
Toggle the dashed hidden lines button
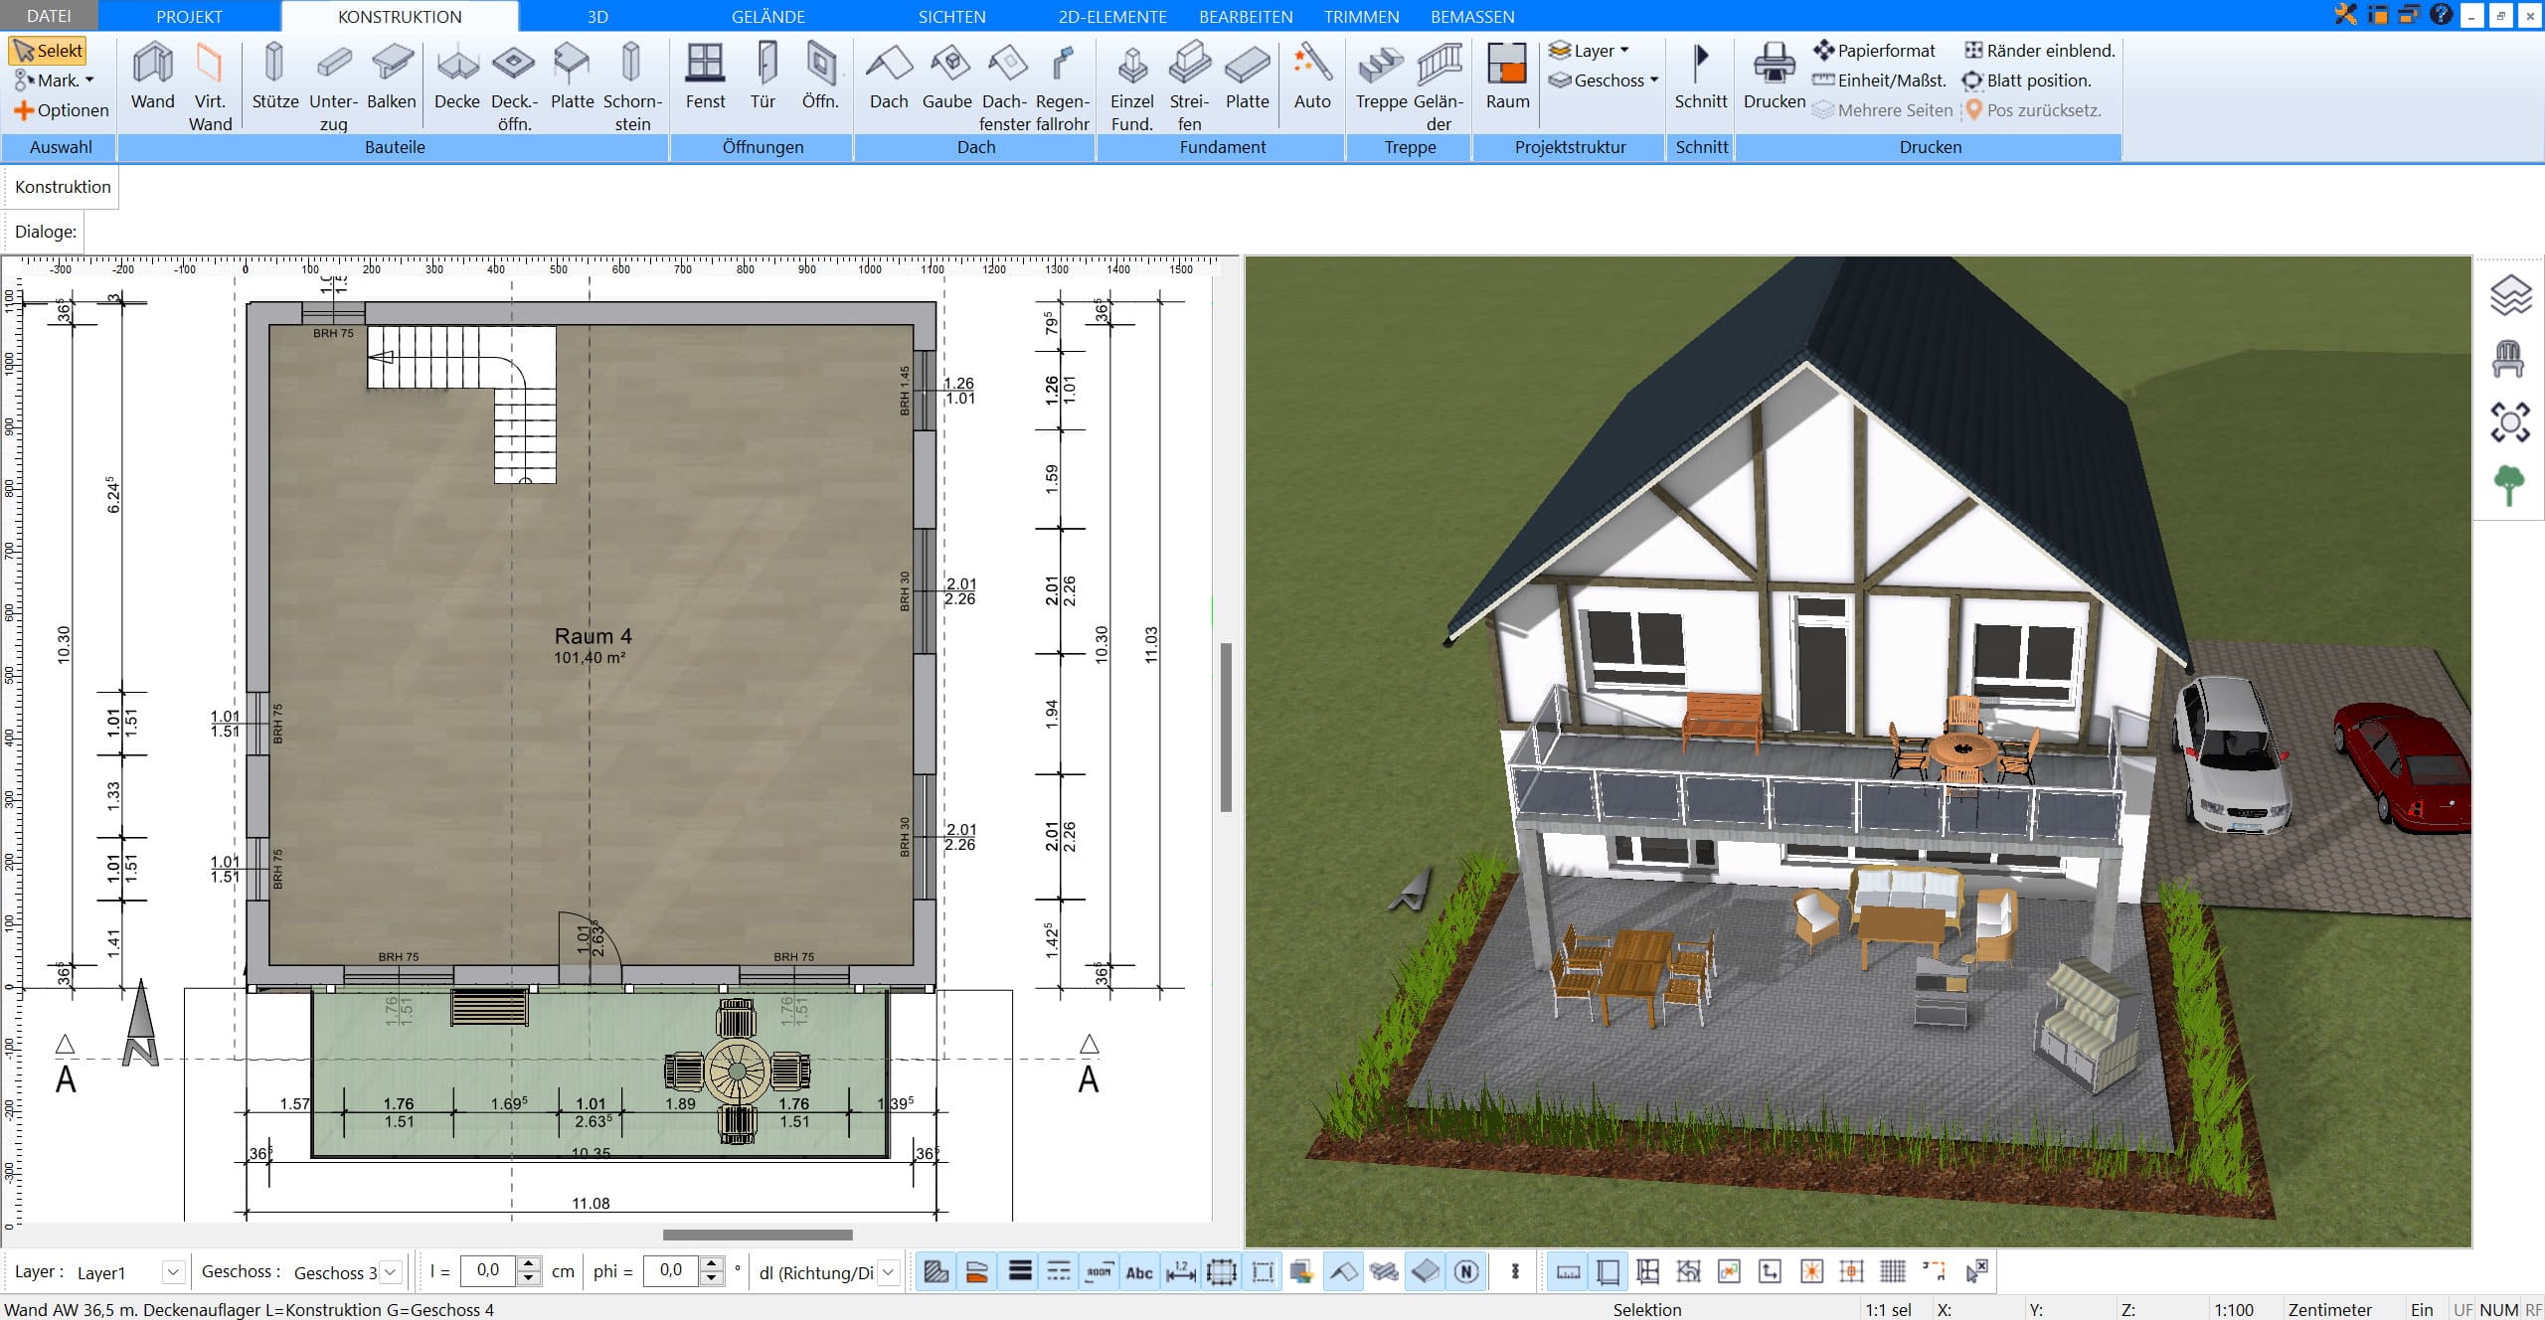1059,1271
